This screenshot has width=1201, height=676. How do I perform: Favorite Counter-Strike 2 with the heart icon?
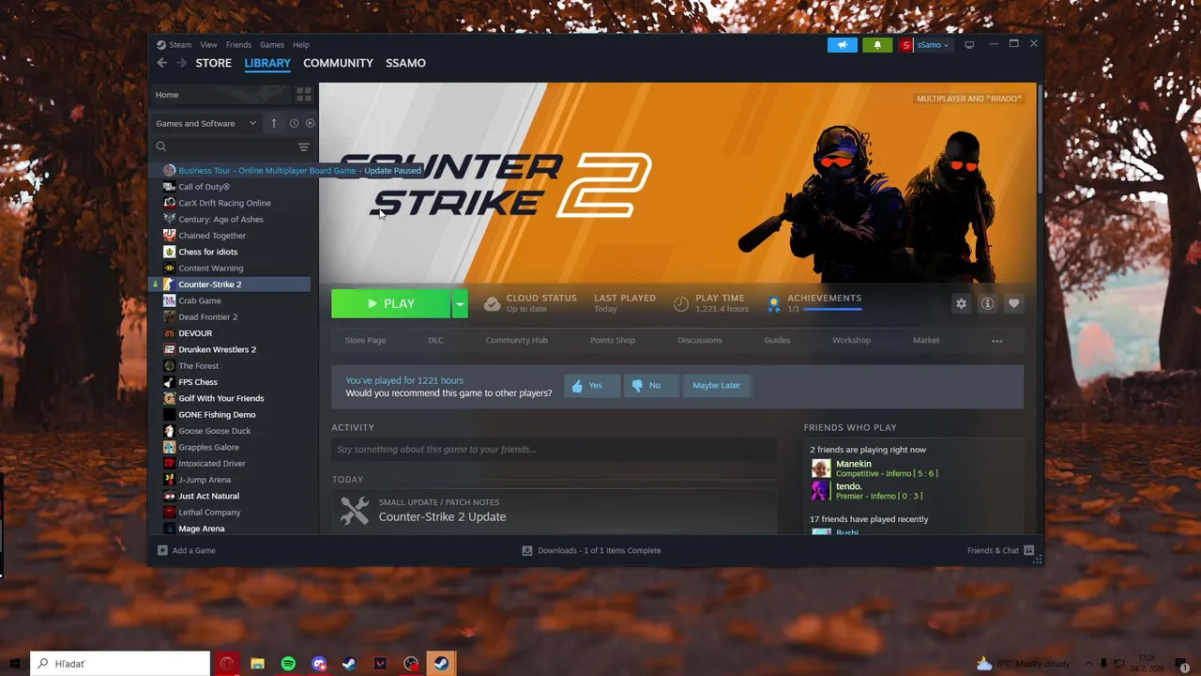1013,303
